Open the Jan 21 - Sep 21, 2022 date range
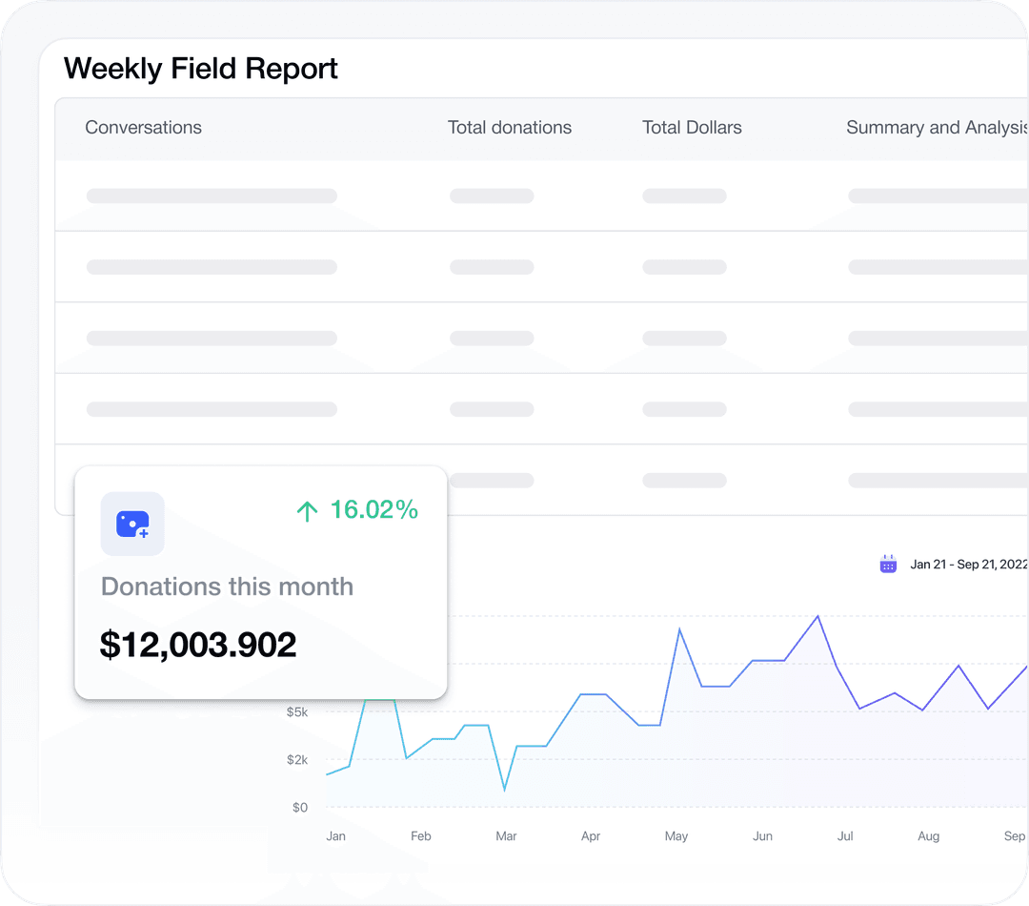The image size is (1029, 906). (968, 565)
